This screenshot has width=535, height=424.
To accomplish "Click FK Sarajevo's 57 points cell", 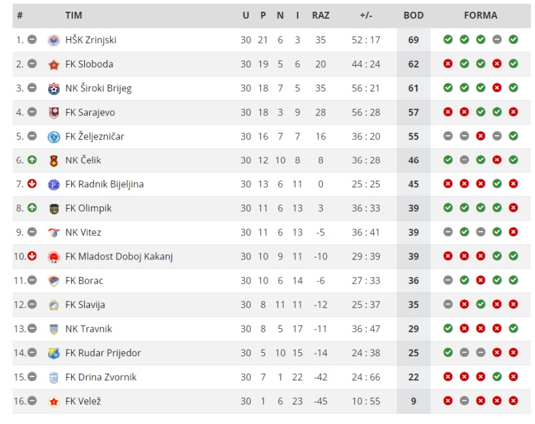I will coord(413,112).
